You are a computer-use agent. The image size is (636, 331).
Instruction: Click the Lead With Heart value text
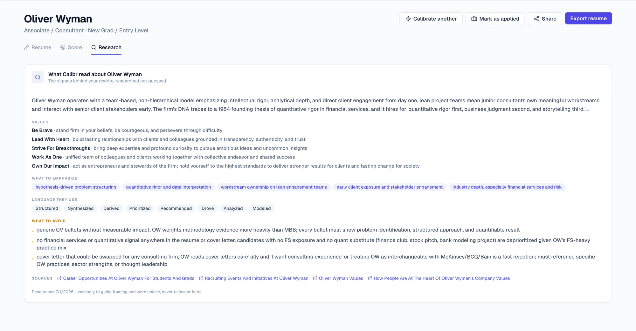tap(50, 139)
